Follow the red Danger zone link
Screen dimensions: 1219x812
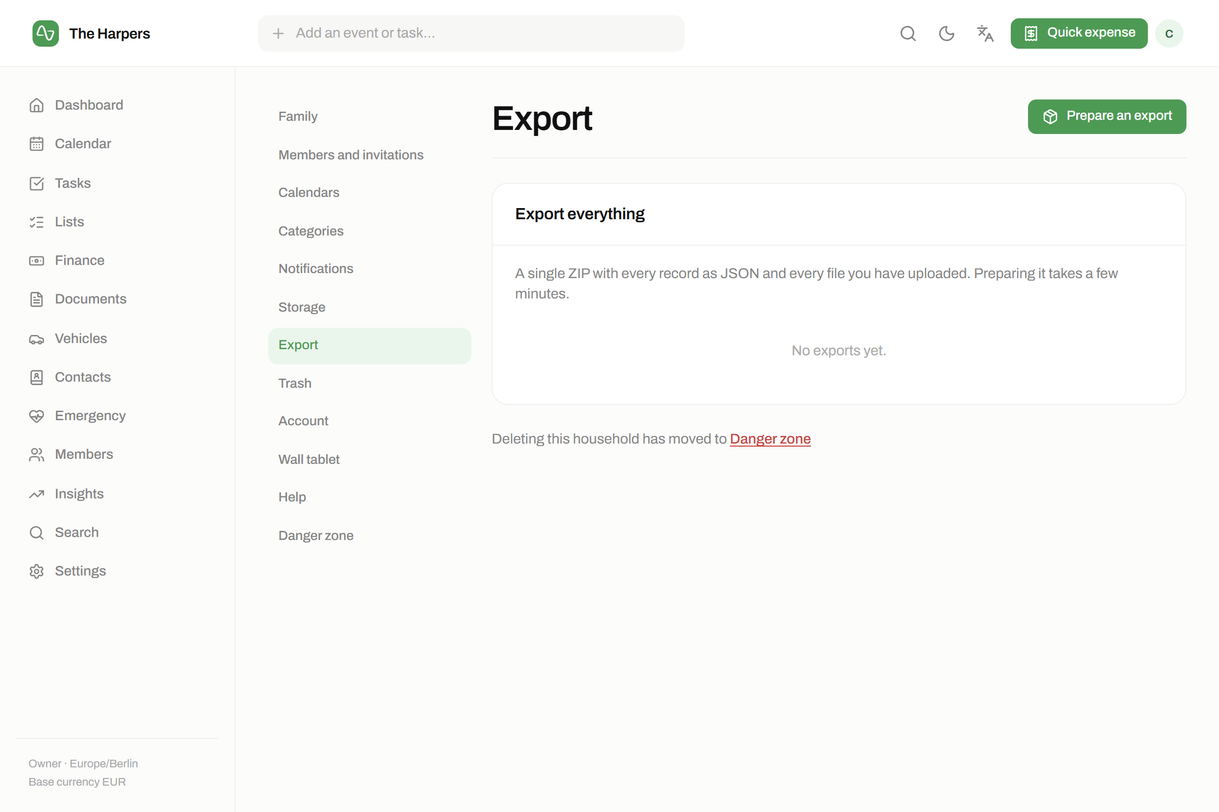[x=770, y=439]
